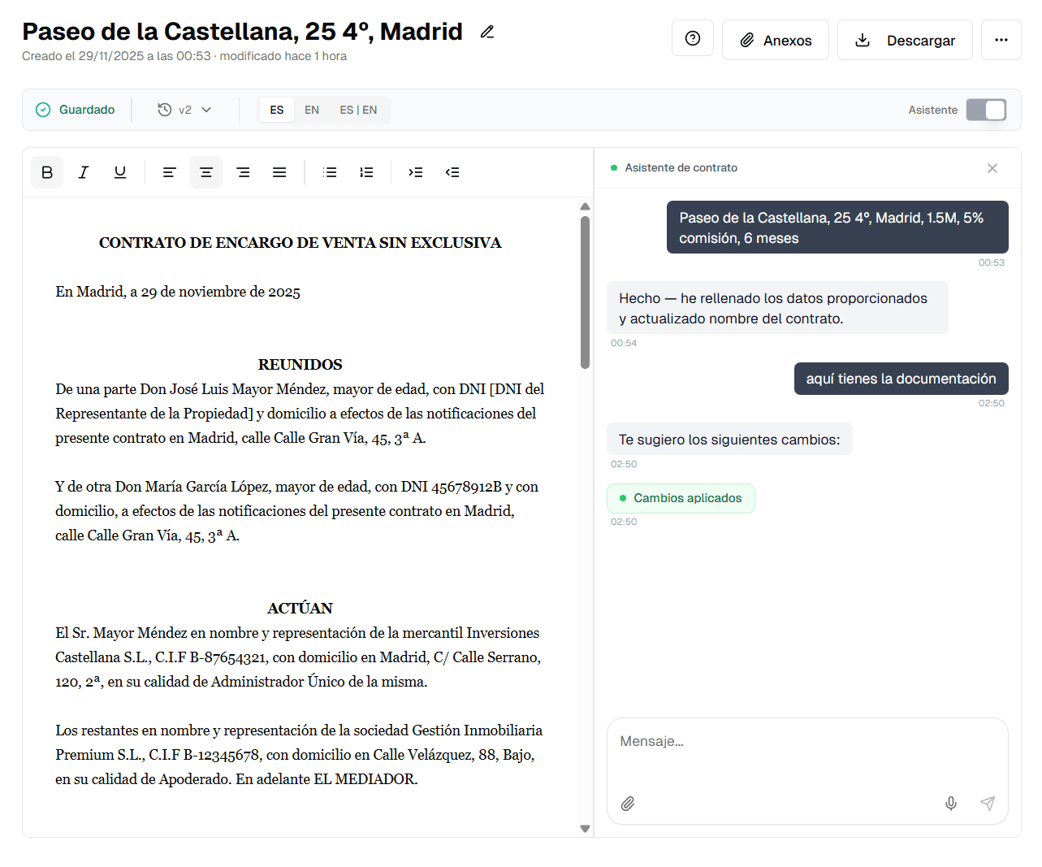Edit the contract title with the pencil icon
1042x867 pixels.
(486, 31)
